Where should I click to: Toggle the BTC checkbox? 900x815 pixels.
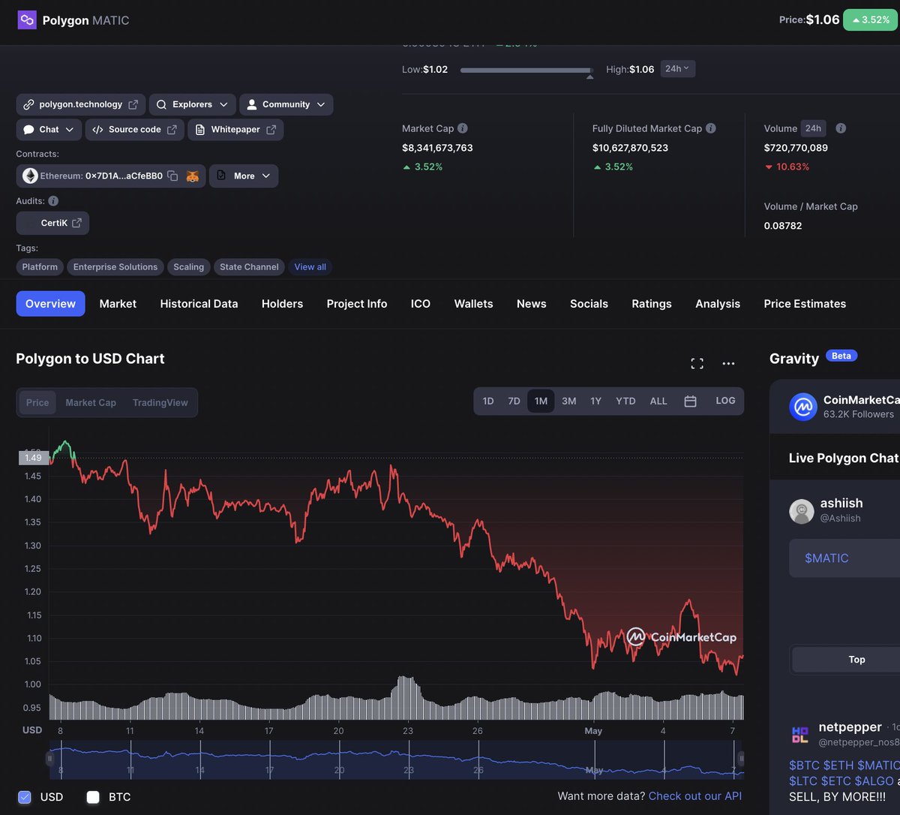93,797
